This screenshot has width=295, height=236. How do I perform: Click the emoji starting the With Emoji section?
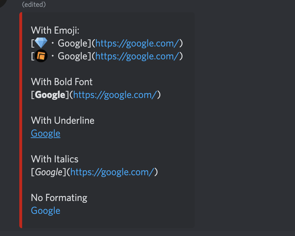point(40,43)
